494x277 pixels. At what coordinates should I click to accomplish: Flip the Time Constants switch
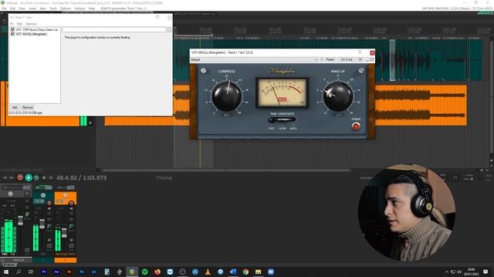click(282, 120)
